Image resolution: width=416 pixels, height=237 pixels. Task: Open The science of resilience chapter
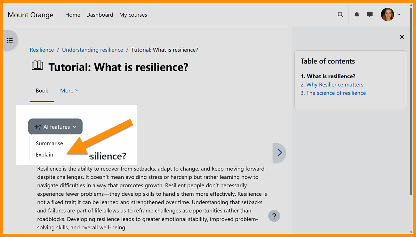pos(333,93)
